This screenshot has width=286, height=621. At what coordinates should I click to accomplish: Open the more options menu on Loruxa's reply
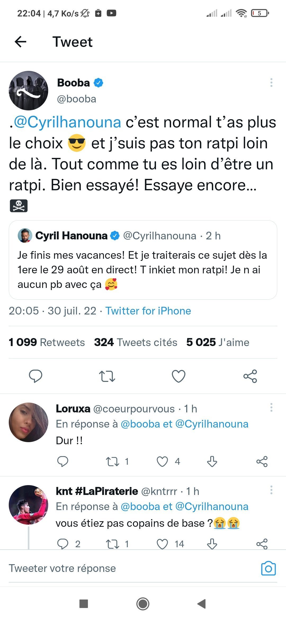[x=271, y=407]
